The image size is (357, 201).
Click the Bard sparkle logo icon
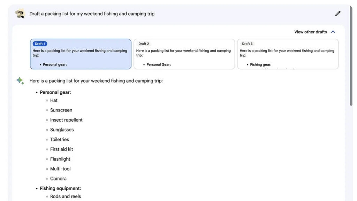point(20,81)
